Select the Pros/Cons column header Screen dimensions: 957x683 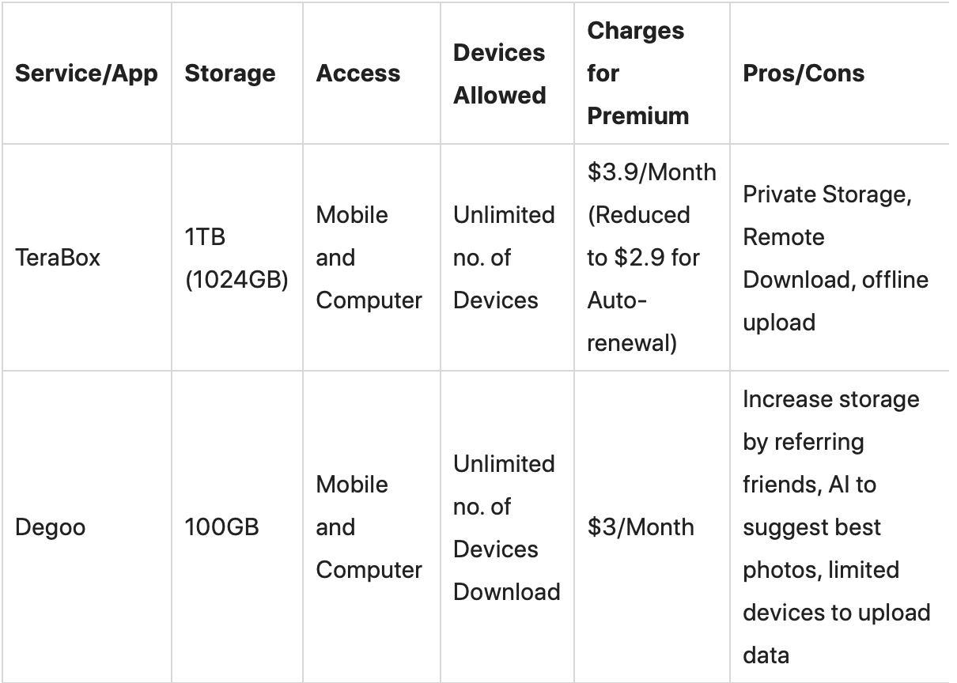tap(804, 74)
